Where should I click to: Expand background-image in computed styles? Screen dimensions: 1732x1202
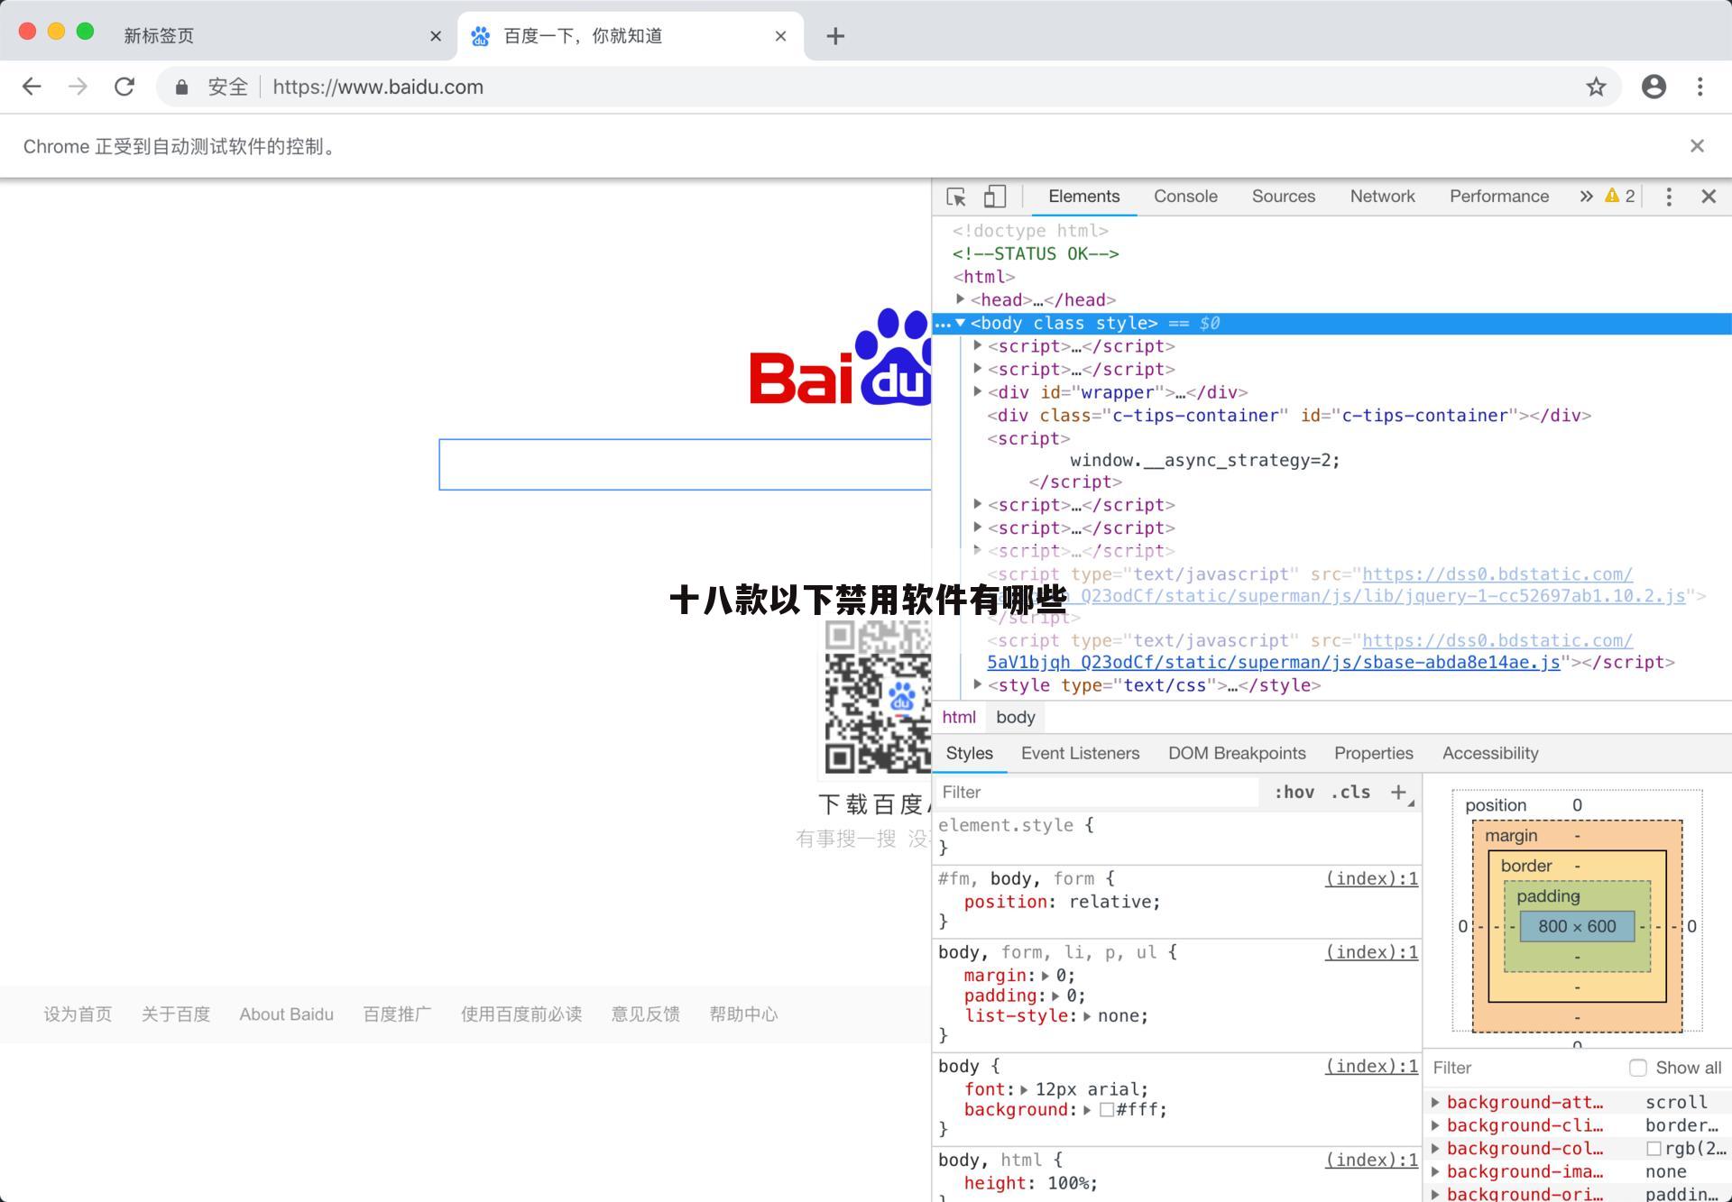pyautogui.click(x=1435, y=1172)
